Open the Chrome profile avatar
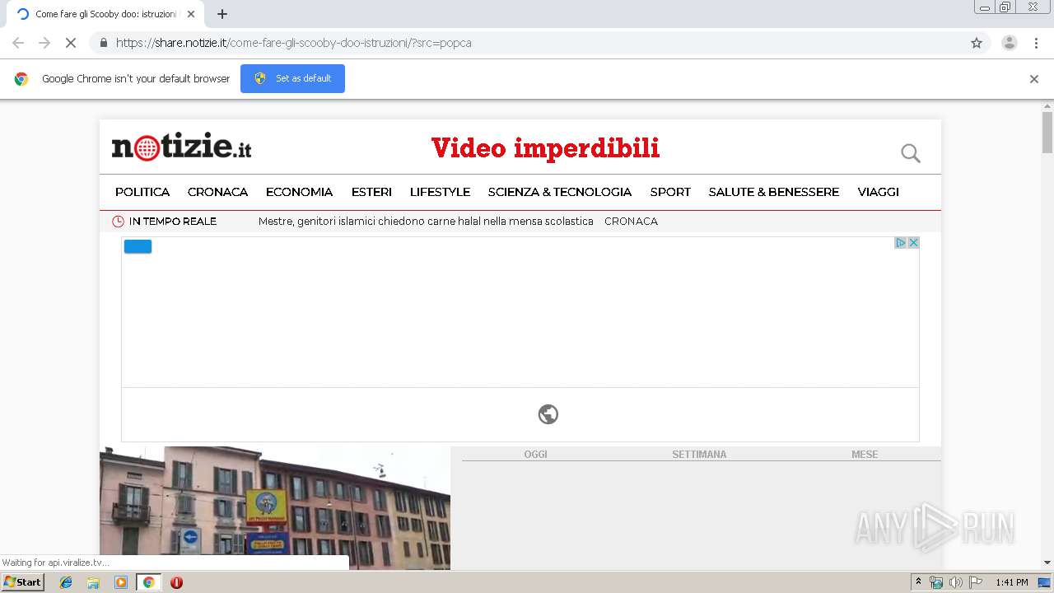 (x=1009, y=43)
